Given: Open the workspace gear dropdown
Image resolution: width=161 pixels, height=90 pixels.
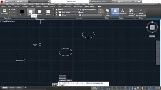Looking at the screenshot, I should (x=39, y=1).
